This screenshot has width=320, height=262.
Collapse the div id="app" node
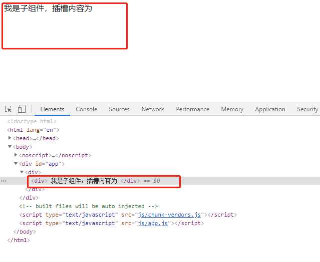pyautogui.click(x=16, y=163)
